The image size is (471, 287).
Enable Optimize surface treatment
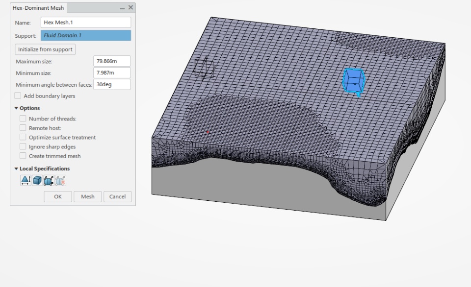[23, 137]
